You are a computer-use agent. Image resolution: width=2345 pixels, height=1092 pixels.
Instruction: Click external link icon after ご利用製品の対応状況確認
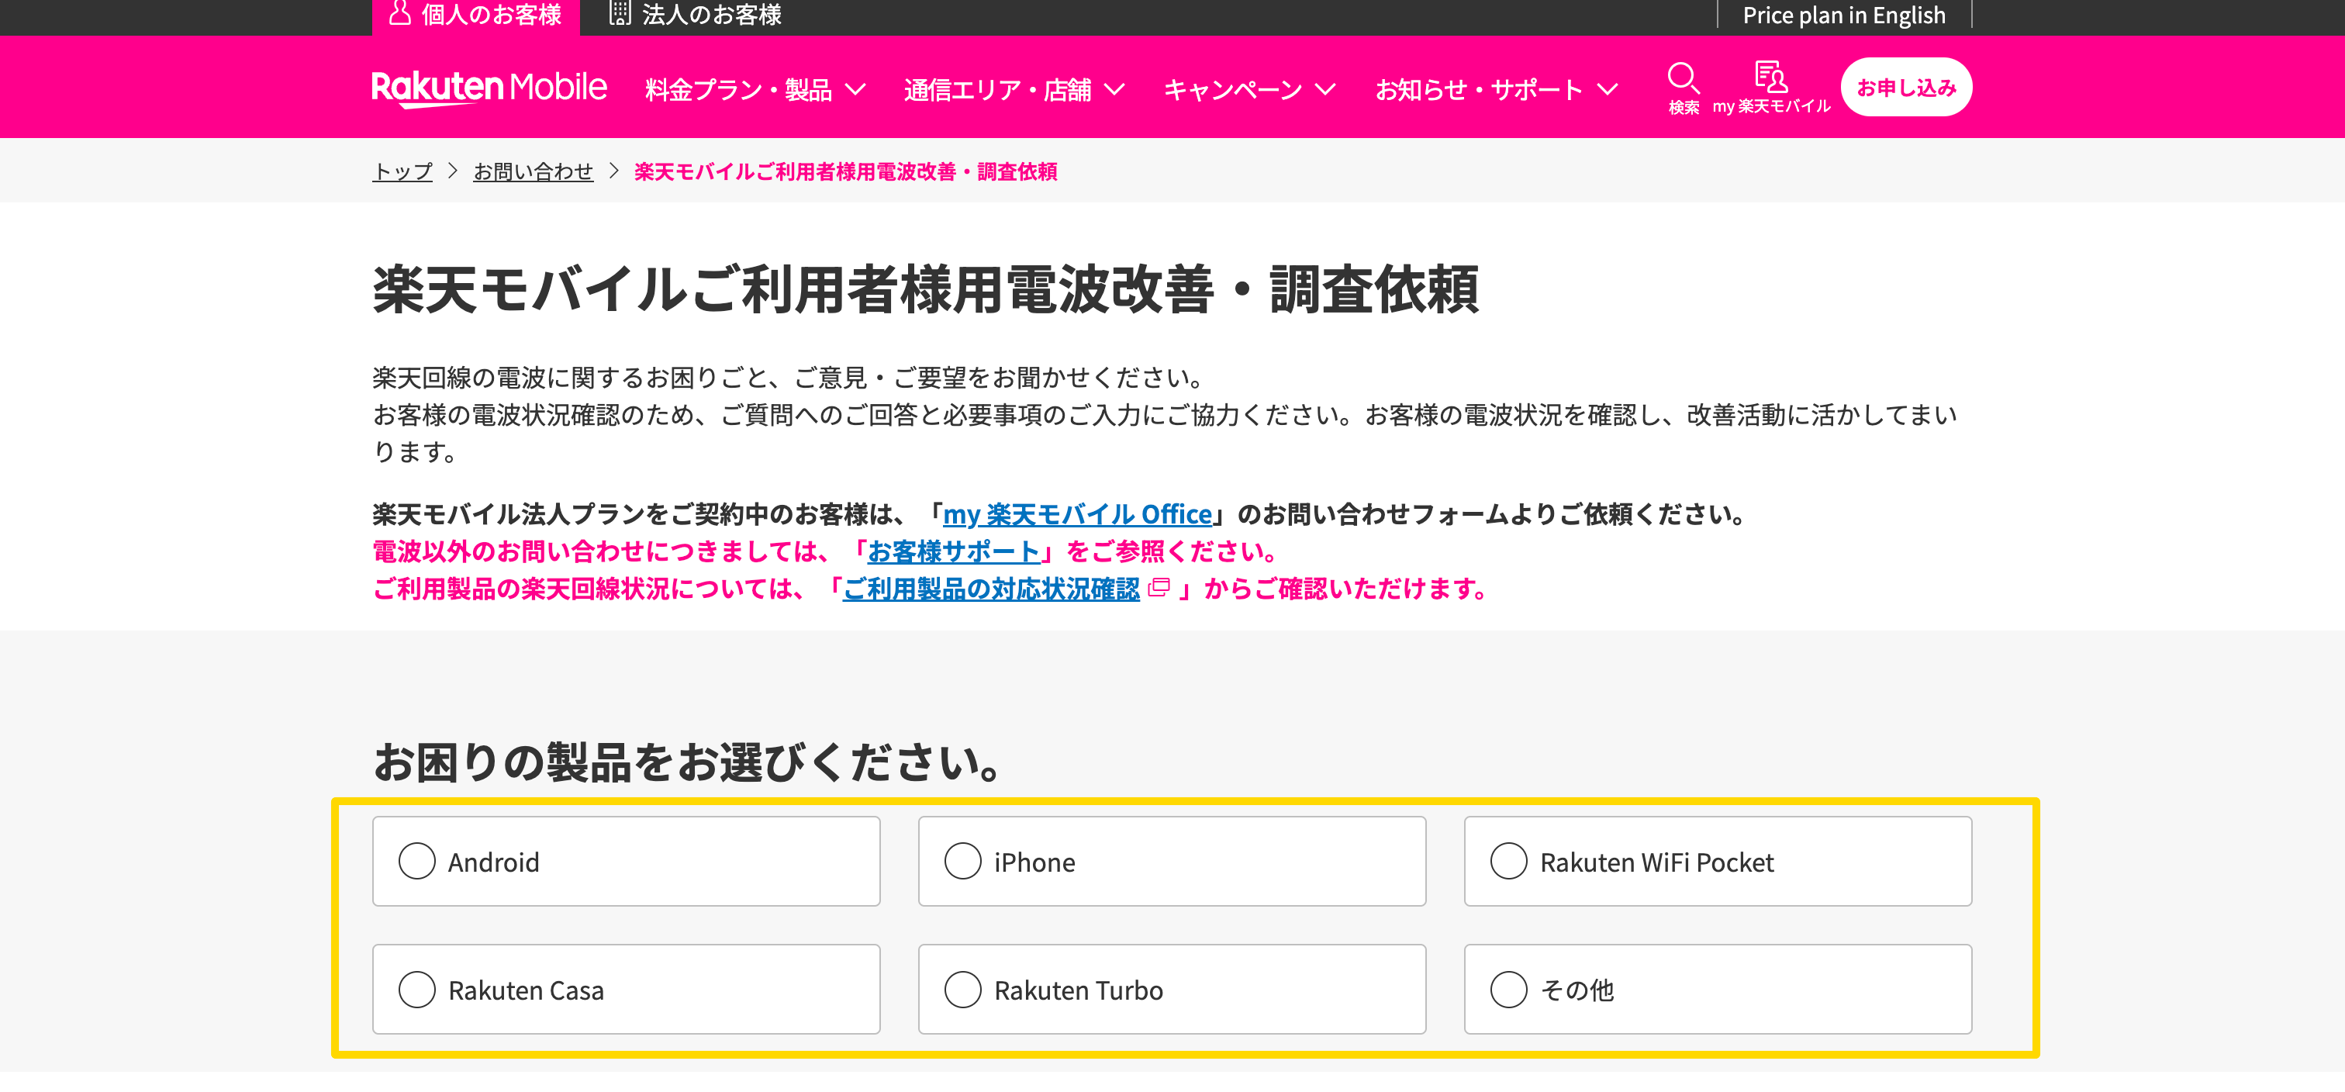(1159, 587)
